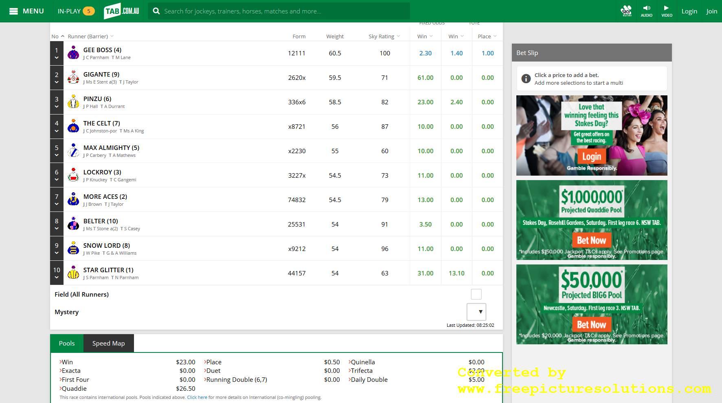The height and width of the screenshot is (403, 722).
Task: Open the First Four pool link
Action: tap(75, 379)
